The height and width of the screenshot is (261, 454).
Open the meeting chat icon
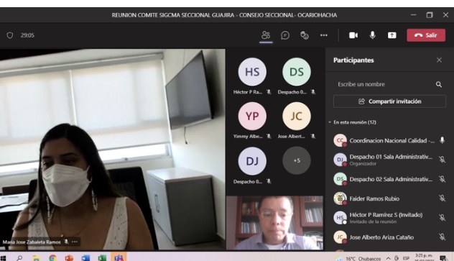coord(285,35)
